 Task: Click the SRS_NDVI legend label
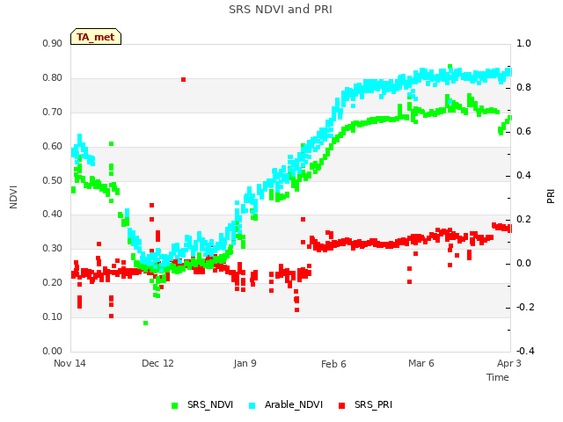coord(210,404)
